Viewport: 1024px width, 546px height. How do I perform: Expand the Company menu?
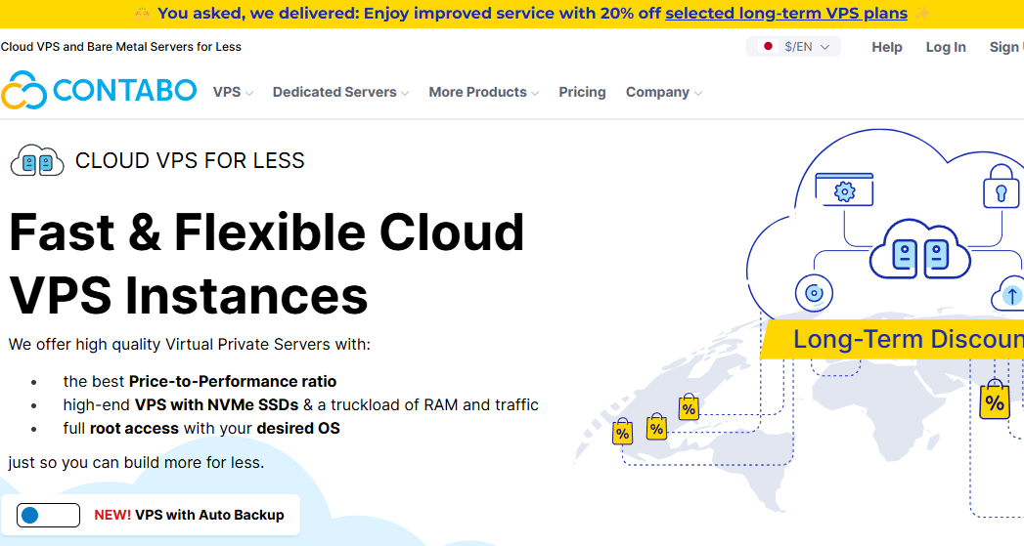tap(664, 92)
